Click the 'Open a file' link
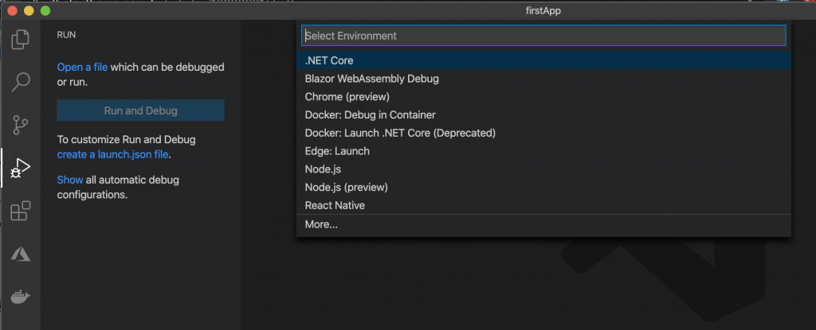This screenshot has width=816, height=330. coord(82,68)
